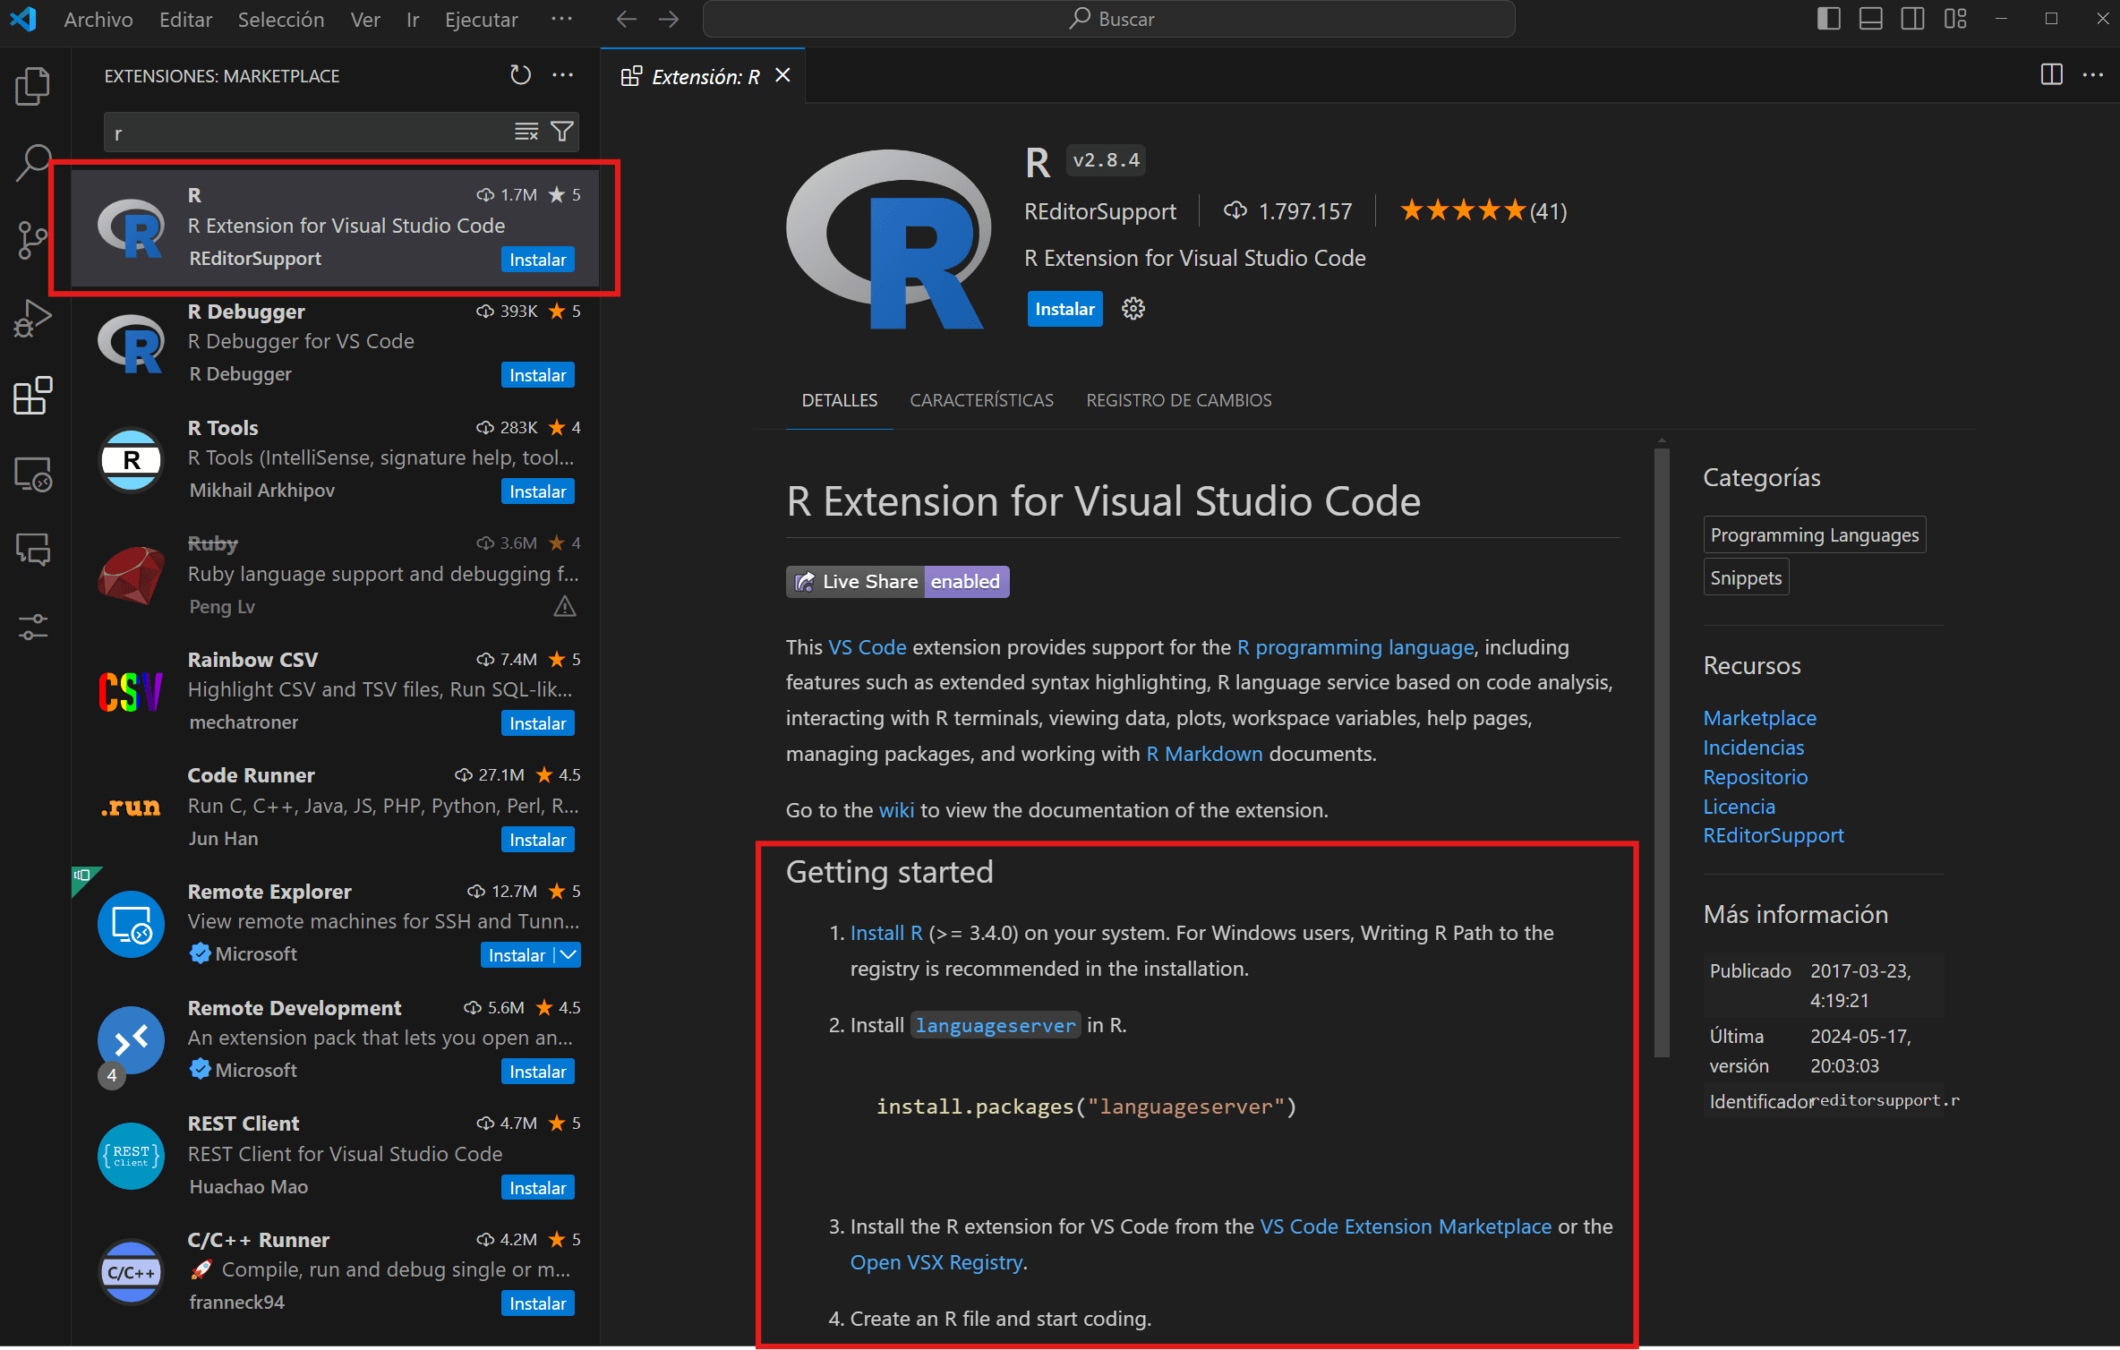Select the DETALLES tab
Image resolution: width=2120 pixels, height=1350 pixels.
click(840, 400)
